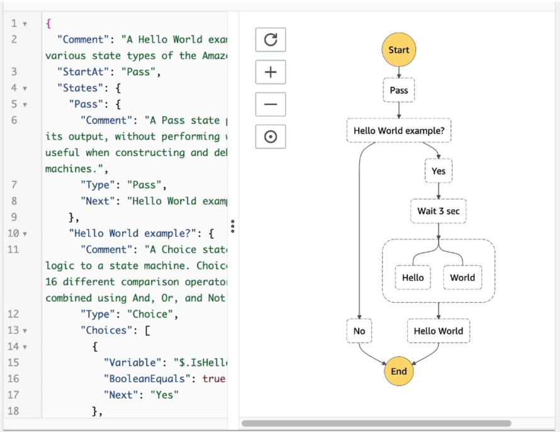Click the "Comment" key on line 11
The width and height of the screenshot is (560, 432).
click(106, 250)
